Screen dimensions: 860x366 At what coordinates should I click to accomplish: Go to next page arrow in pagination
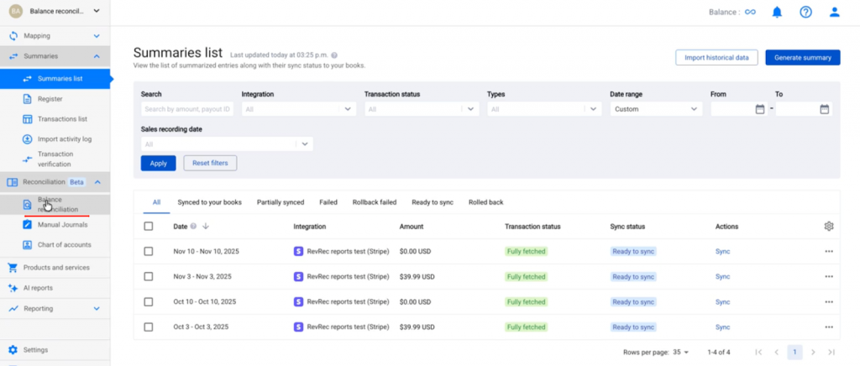(812, 352)
